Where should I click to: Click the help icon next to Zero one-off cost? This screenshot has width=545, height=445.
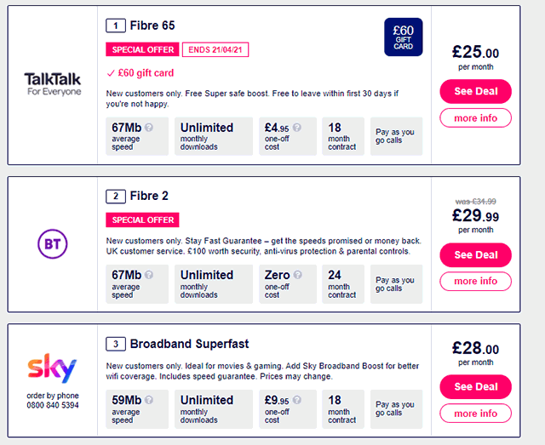(297, 275)
